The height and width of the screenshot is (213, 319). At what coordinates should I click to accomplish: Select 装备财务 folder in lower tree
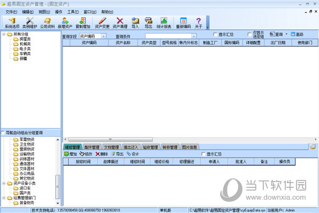point(24,203)
